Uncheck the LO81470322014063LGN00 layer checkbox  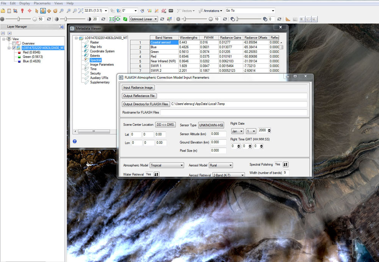click(14, 48)
